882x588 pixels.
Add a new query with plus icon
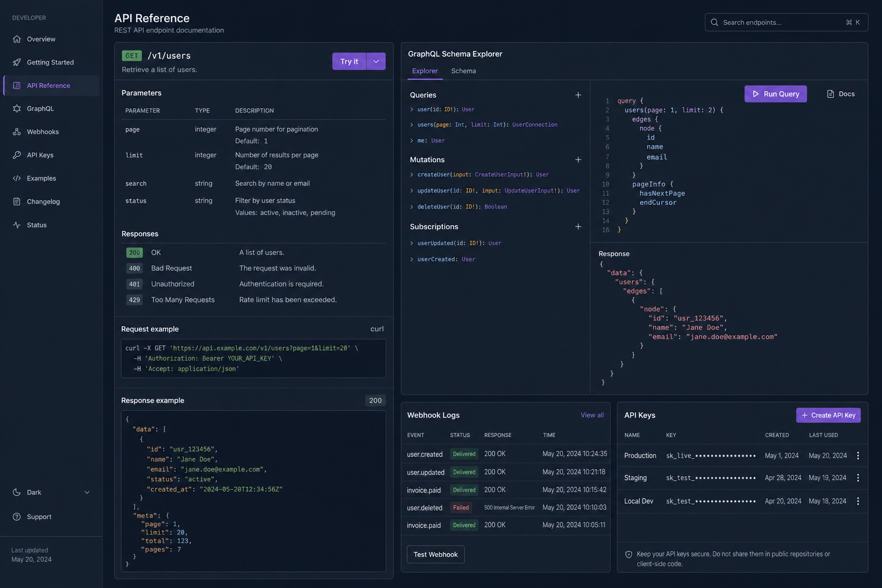[x=578, y=95]
